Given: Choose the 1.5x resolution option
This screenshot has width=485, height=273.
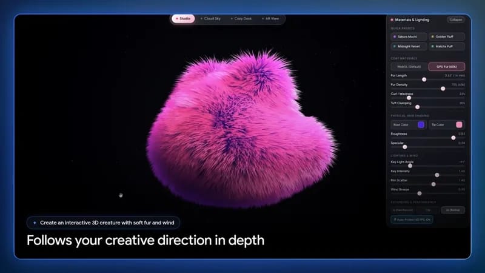Looking at the screenshot, I should click(x=428, y=210).
